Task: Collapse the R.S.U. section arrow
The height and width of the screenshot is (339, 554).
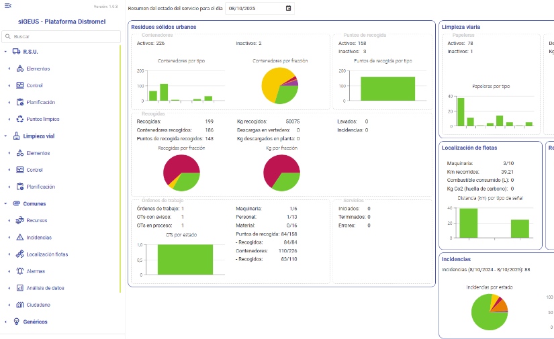Action: 5,52
